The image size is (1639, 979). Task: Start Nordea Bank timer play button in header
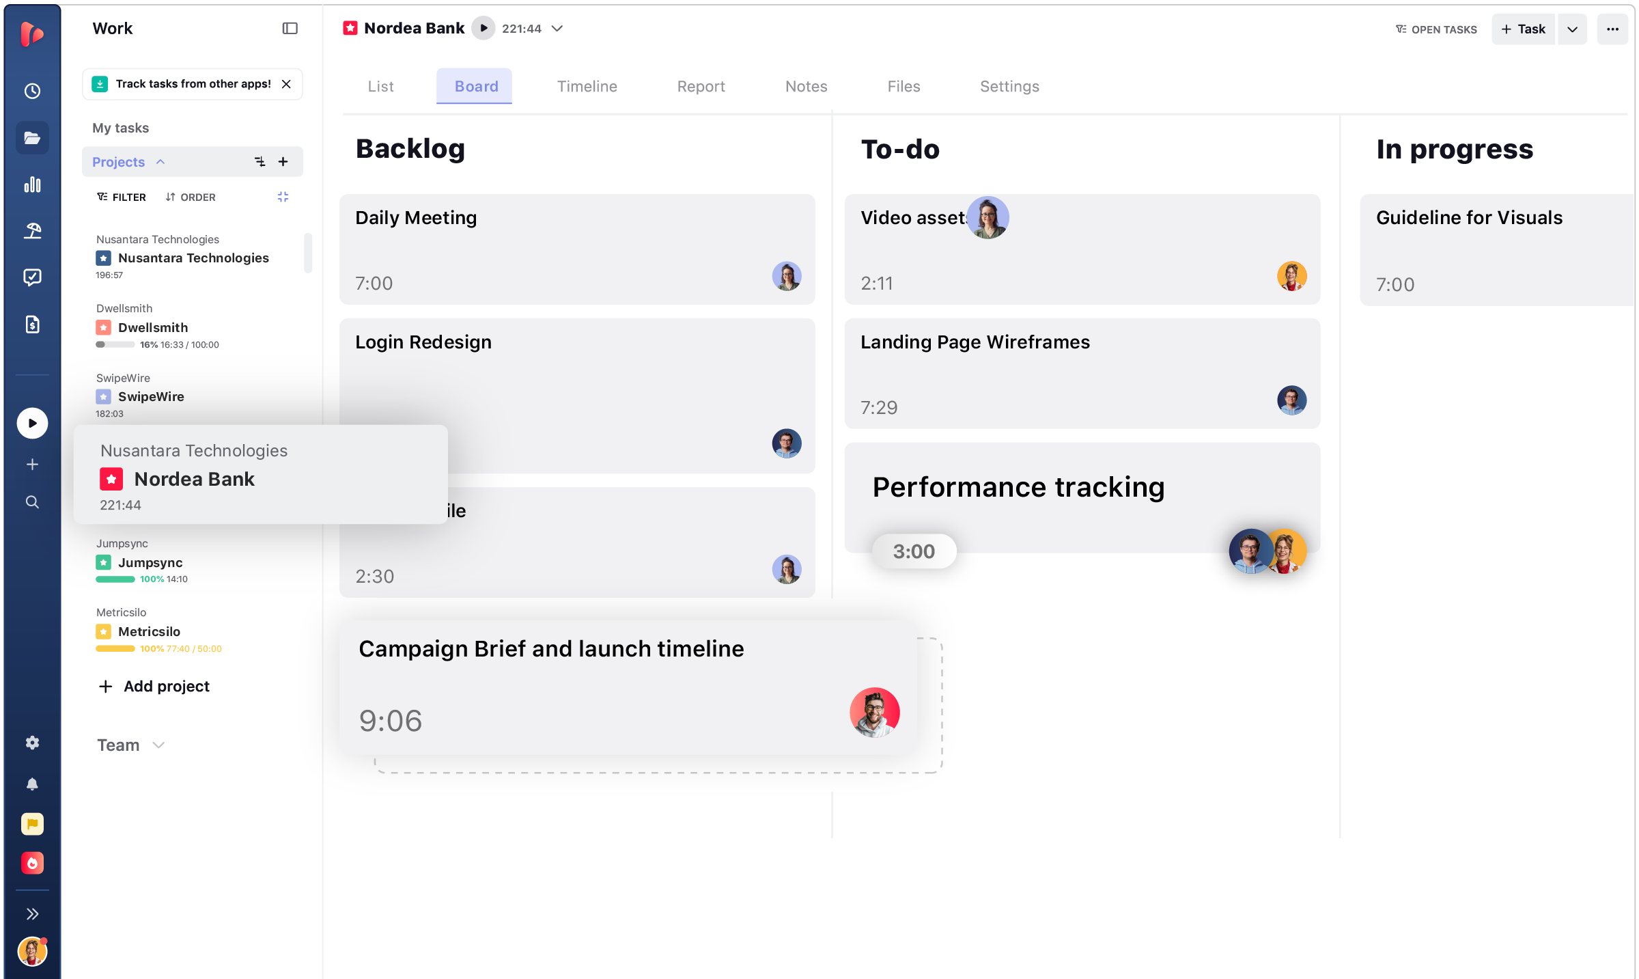483,28
